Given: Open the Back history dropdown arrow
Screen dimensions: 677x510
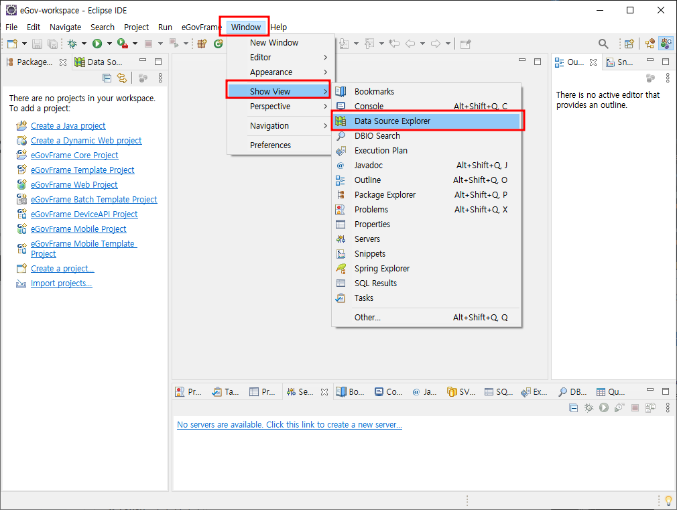Looking at the screenshot, I should (422, 44).
